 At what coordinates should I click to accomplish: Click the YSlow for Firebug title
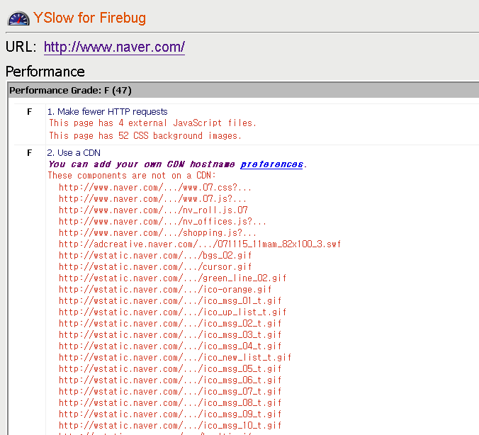89,18
